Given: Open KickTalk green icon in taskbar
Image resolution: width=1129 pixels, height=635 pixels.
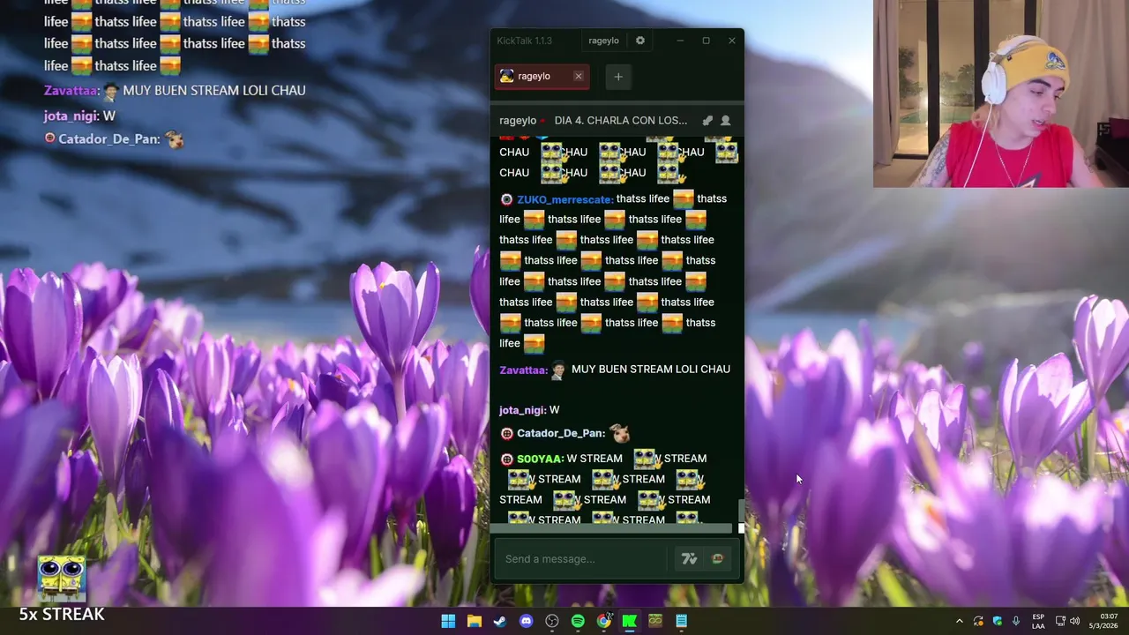Looking at the screenshot, I should point(630,621).
